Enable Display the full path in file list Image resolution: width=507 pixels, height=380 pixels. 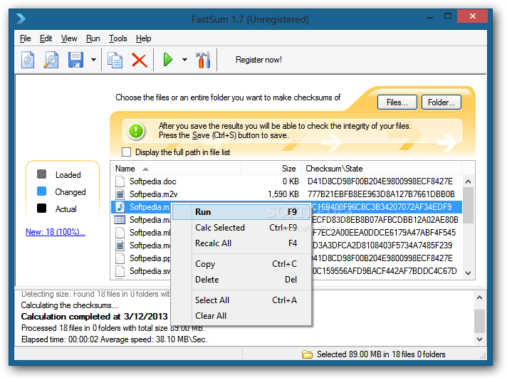coord(127,152)
